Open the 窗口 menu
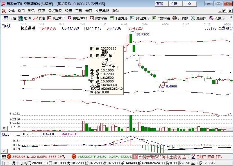 tap(89, 11)
